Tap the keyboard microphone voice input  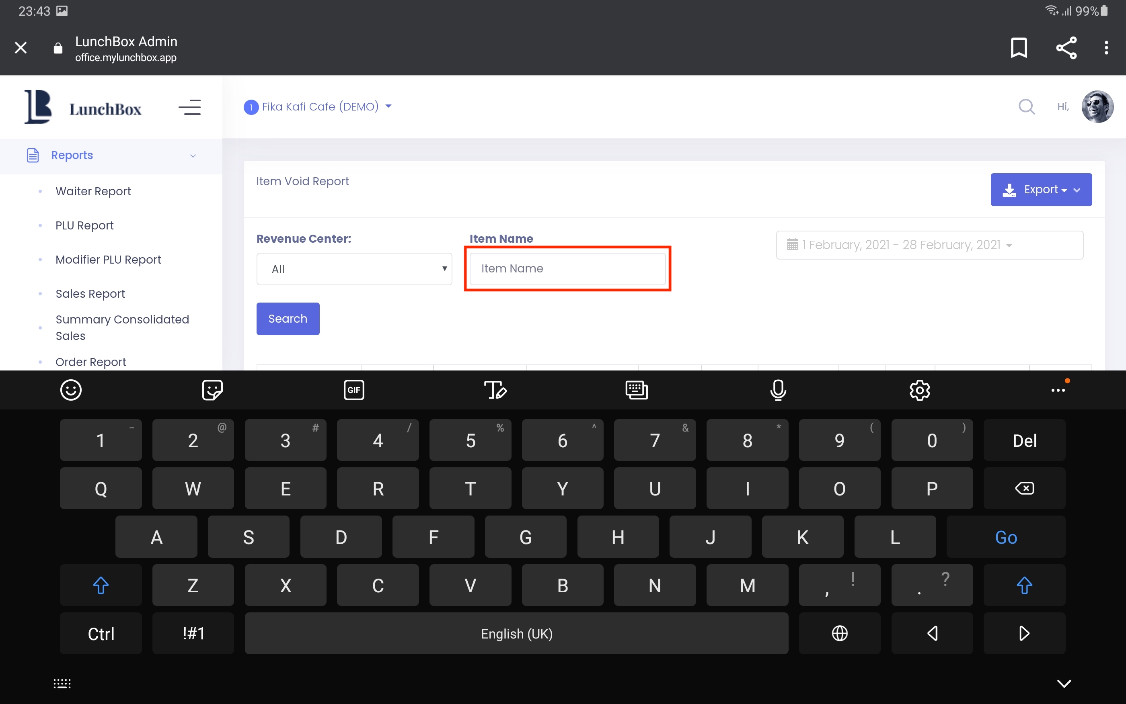(778, 390)
